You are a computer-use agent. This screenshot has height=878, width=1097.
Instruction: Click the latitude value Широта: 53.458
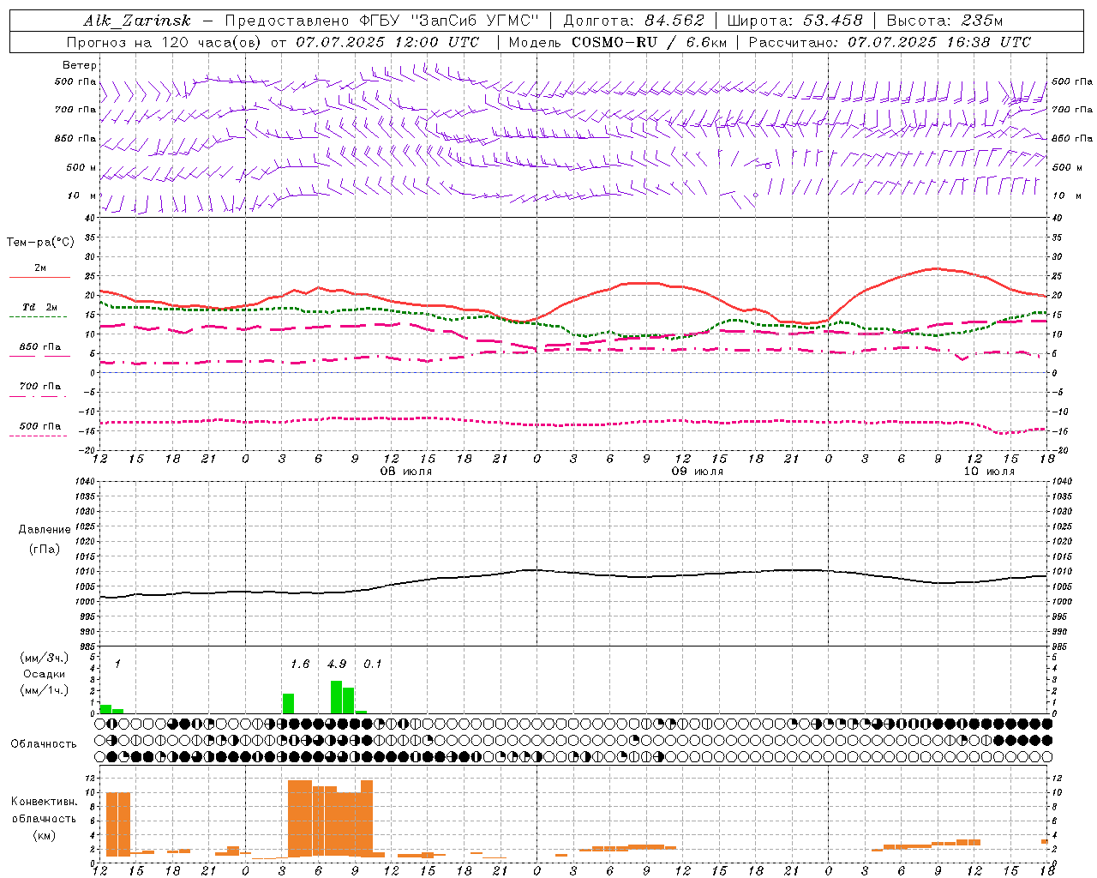795,21
